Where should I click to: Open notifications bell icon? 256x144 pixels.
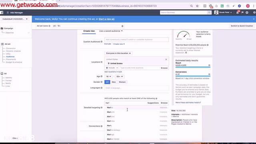[237, 12]
